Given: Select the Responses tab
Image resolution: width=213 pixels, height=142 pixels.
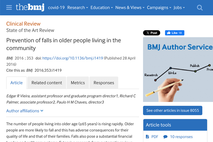Looking at the screenshot, I should (104, 83).
